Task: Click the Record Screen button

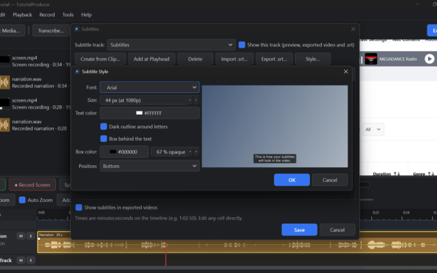Action: [32, 185]
